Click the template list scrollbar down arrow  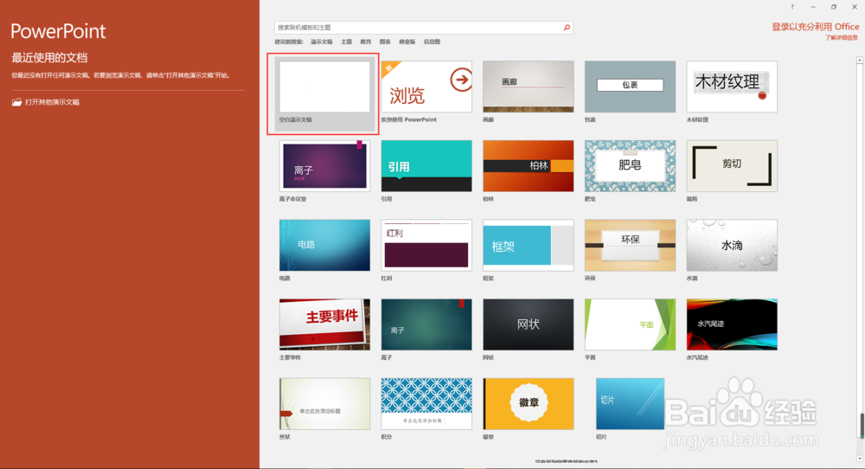tap(860, 458)
